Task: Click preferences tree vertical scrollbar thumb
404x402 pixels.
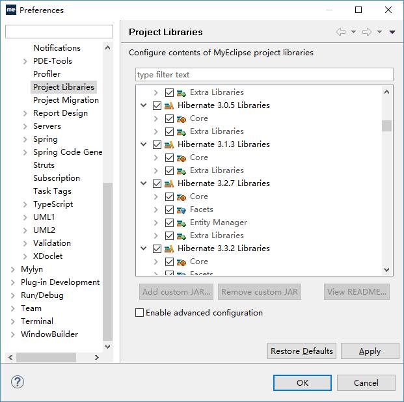Action: click(x=108, y=261)
